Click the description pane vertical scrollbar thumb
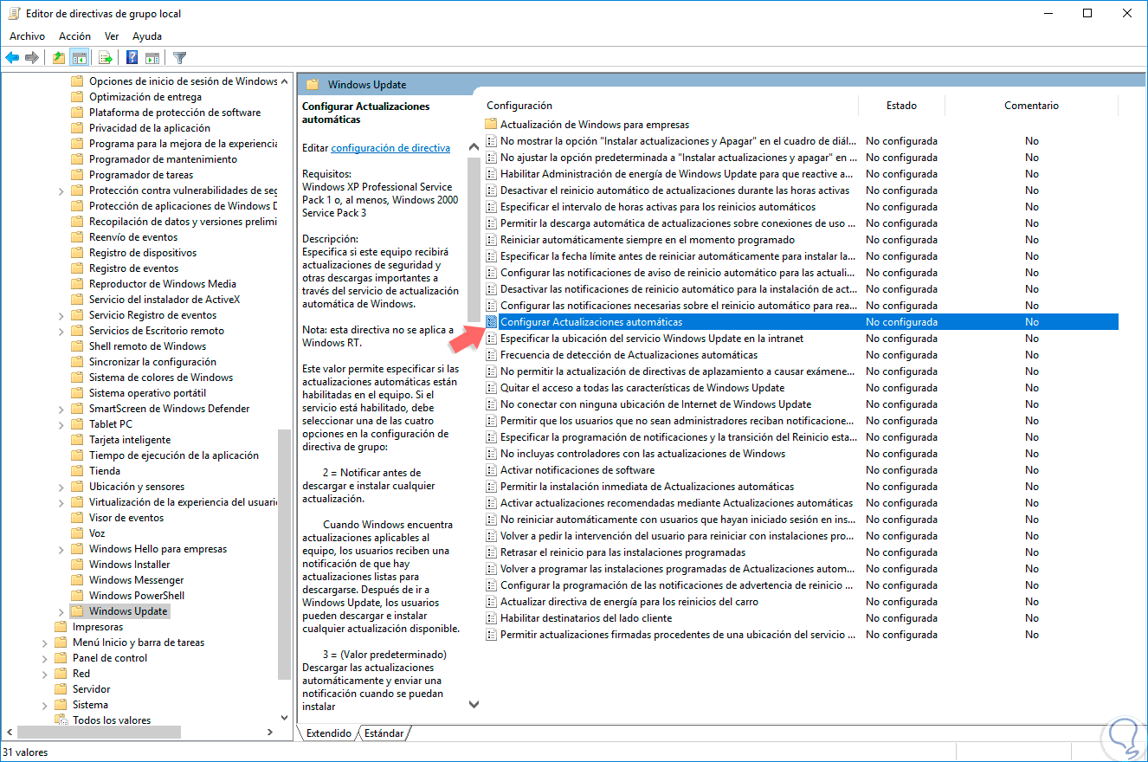 (x=474, y=239)
